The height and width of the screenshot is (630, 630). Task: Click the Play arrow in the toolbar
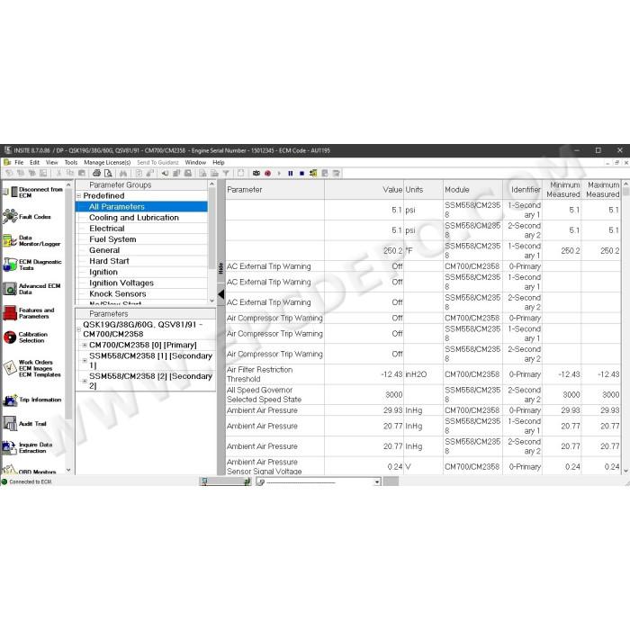pos(279,173)
